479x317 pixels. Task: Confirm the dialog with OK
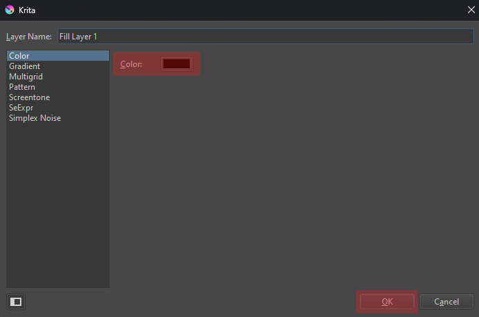(387, 302)
